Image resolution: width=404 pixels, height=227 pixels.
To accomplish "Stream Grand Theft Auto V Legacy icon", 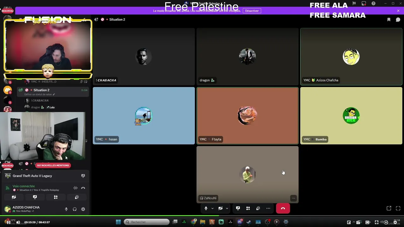I will [x=83, y=176].
